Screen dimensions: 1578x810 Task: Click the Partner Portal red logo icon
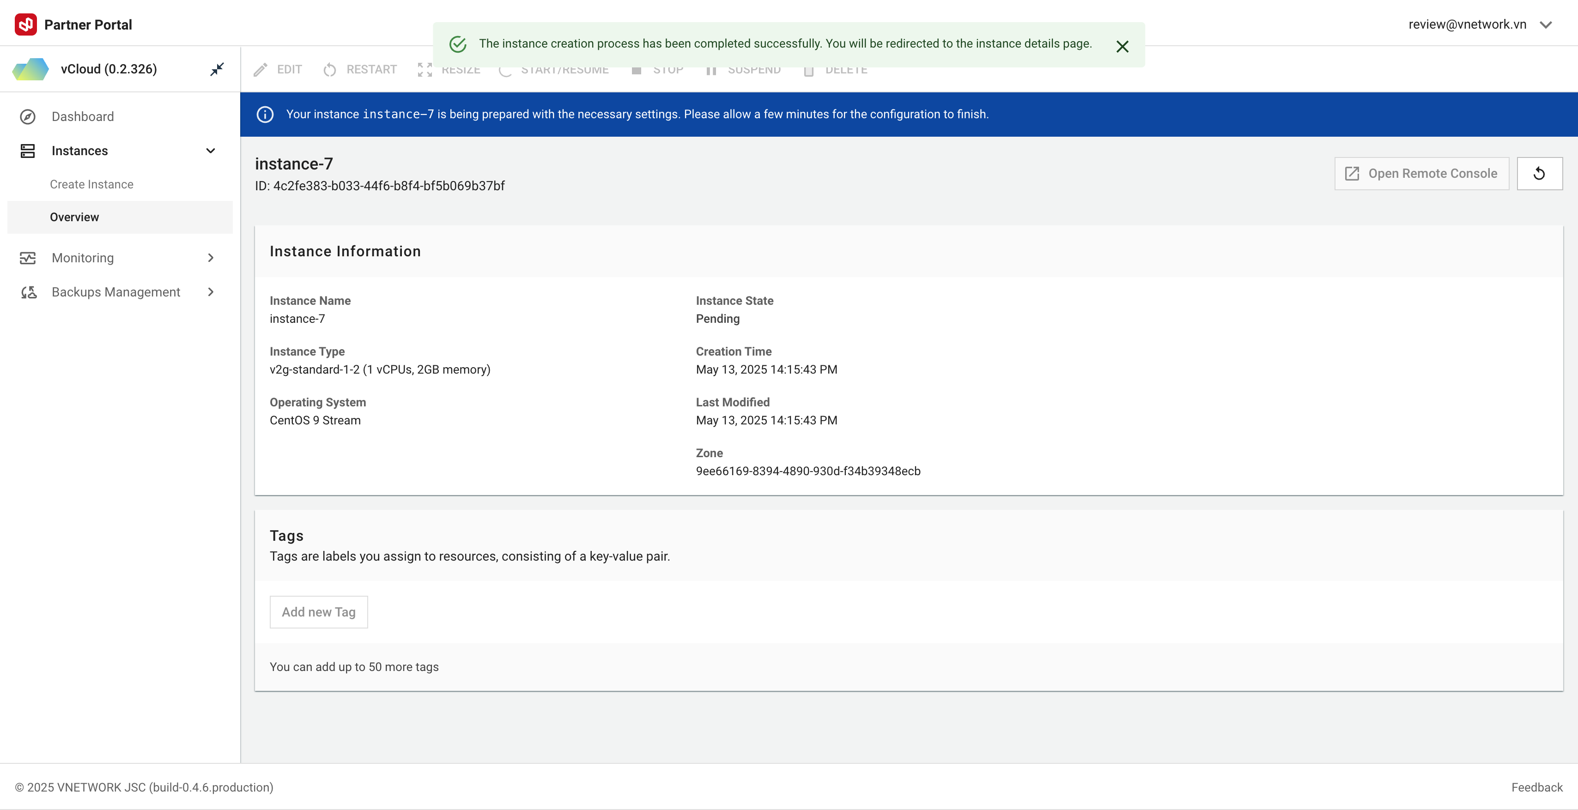pyautogui.click(x=26, y=24)
